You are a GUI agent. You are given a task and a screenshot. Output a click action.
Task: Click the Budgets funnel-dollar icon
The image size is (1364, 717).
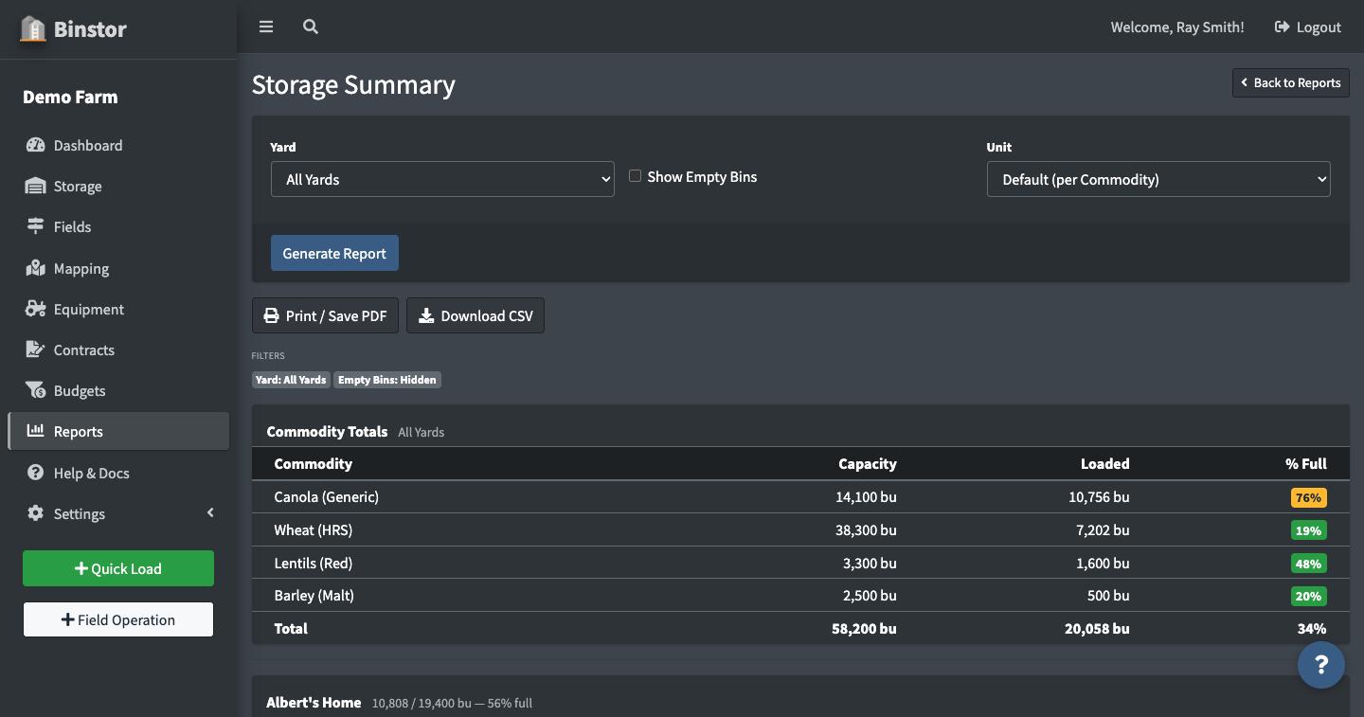point(35,390)
